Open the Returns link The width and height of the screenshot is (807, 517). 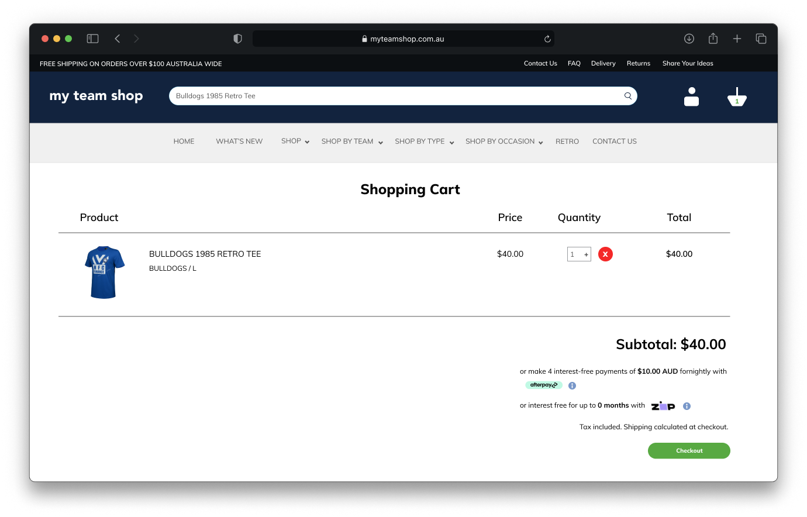639,63
